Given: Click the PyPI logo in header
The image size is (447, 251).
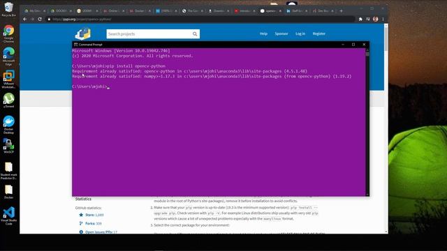Looking at the screenshot, I should [82, 33].
